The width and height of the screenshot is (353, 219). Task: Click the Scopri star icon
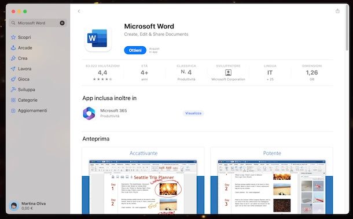coord(13,38)
